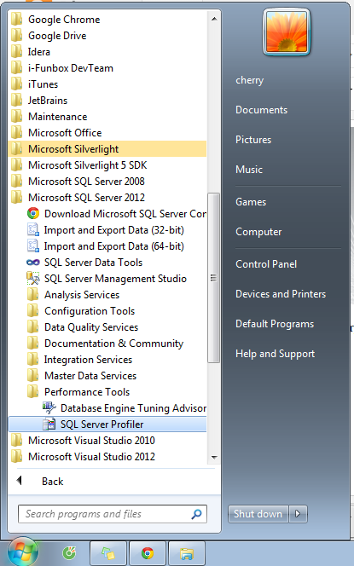Expand the Analysis Services subfolder

pyautogui.click(x=107, y=295)
